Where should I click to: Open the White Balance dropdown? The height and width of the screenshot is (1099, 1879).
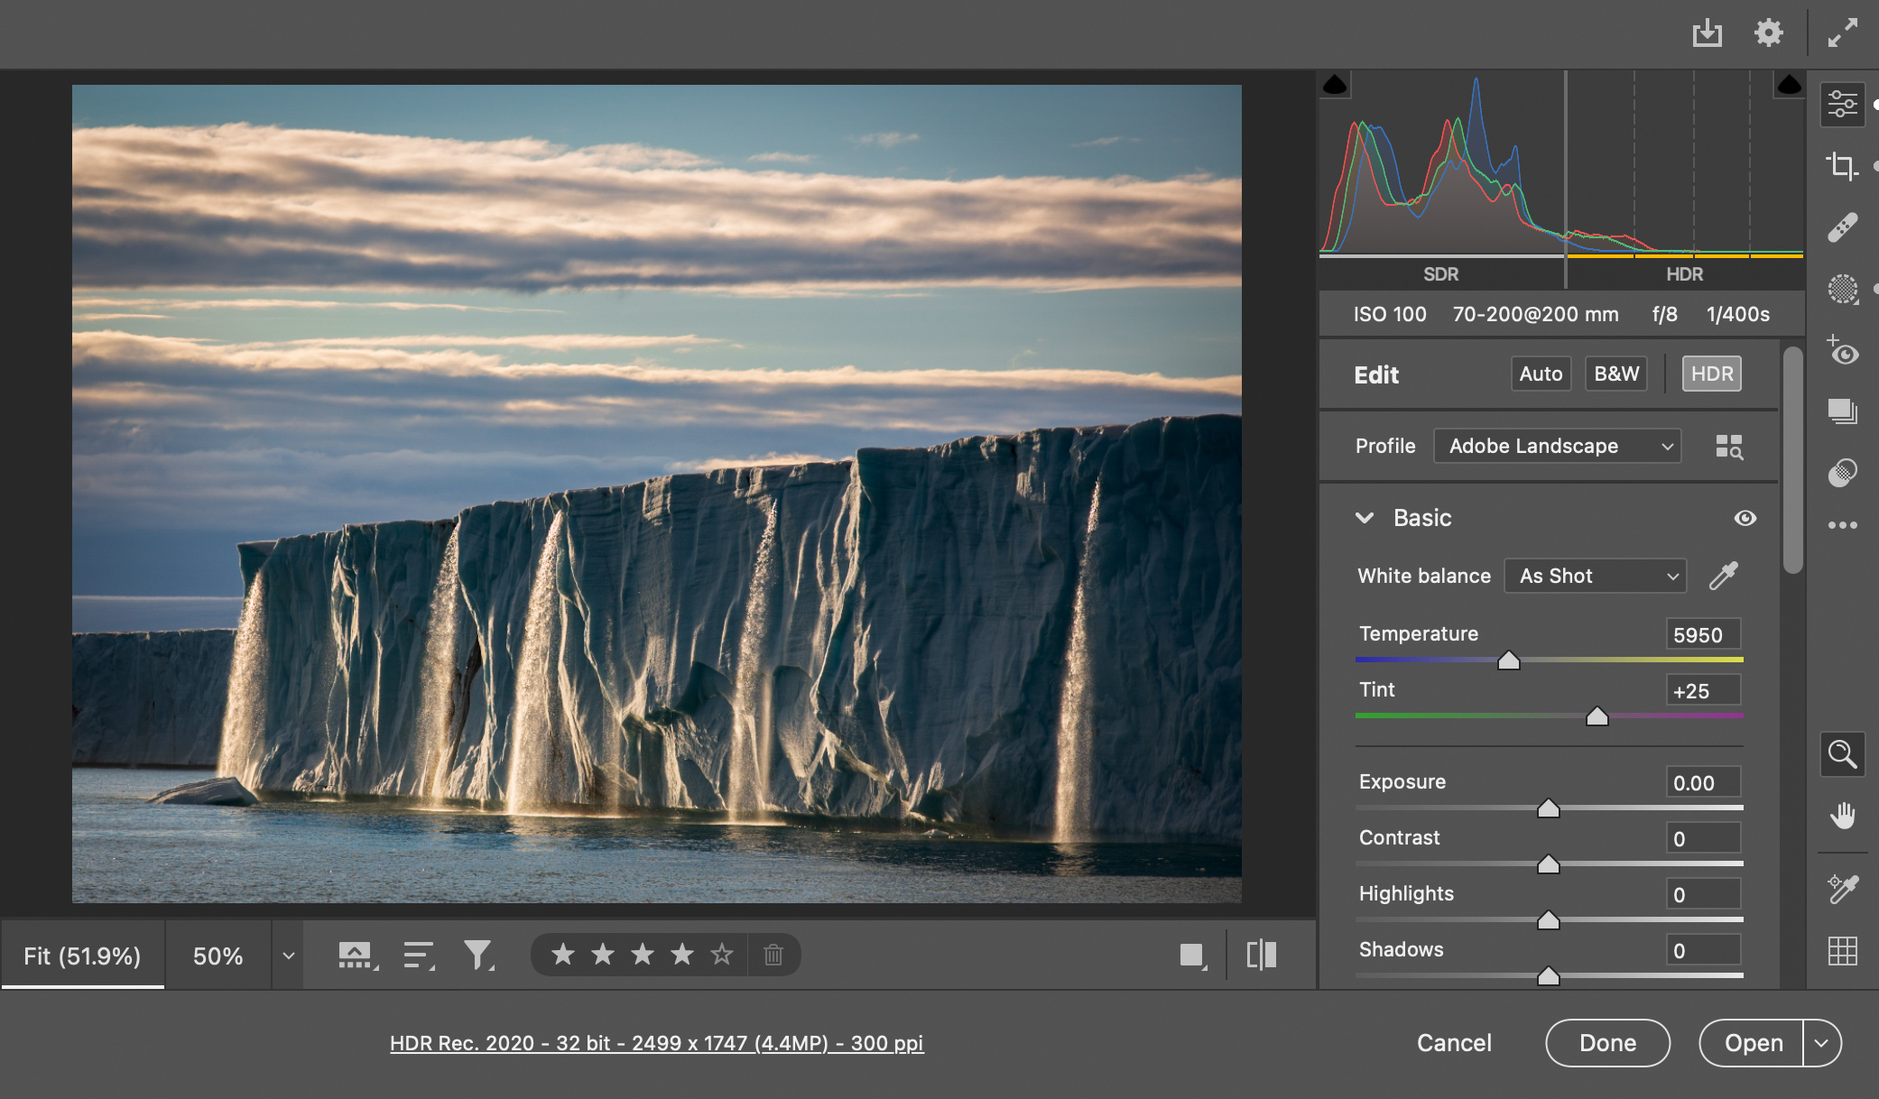(x=1595, y=576)
